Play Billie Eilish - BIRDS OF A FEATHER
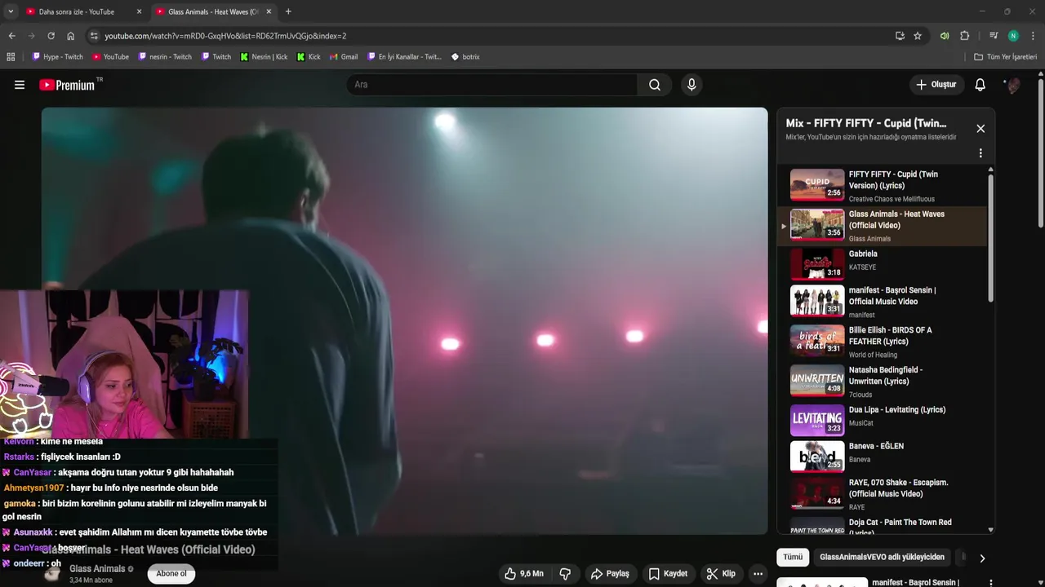This screenshot has height=587, width=1045. pyautogui.click(x=882, y=342)
